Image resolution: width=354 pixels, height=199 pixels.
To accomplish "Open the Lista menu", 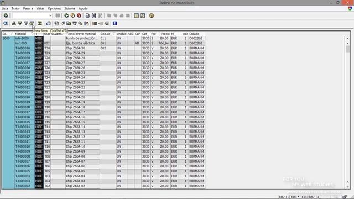I will (5, 9).
